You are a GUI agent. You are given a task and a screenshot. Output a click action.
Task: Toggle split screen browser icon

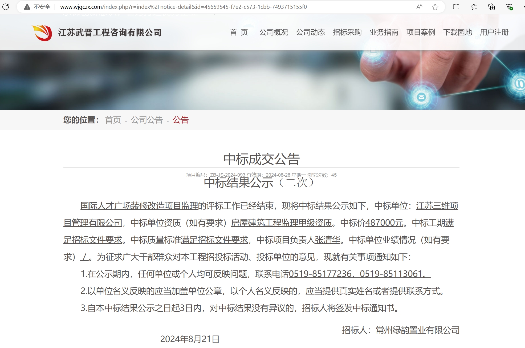point(456,7)
